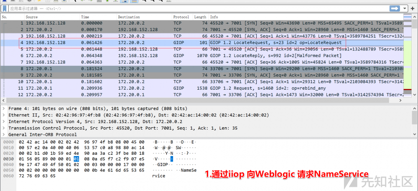The width and height of the screenshot is (418, 191).
Task: Click ASCII text GIOP in hex pane
Action: (x=163, y=165)
